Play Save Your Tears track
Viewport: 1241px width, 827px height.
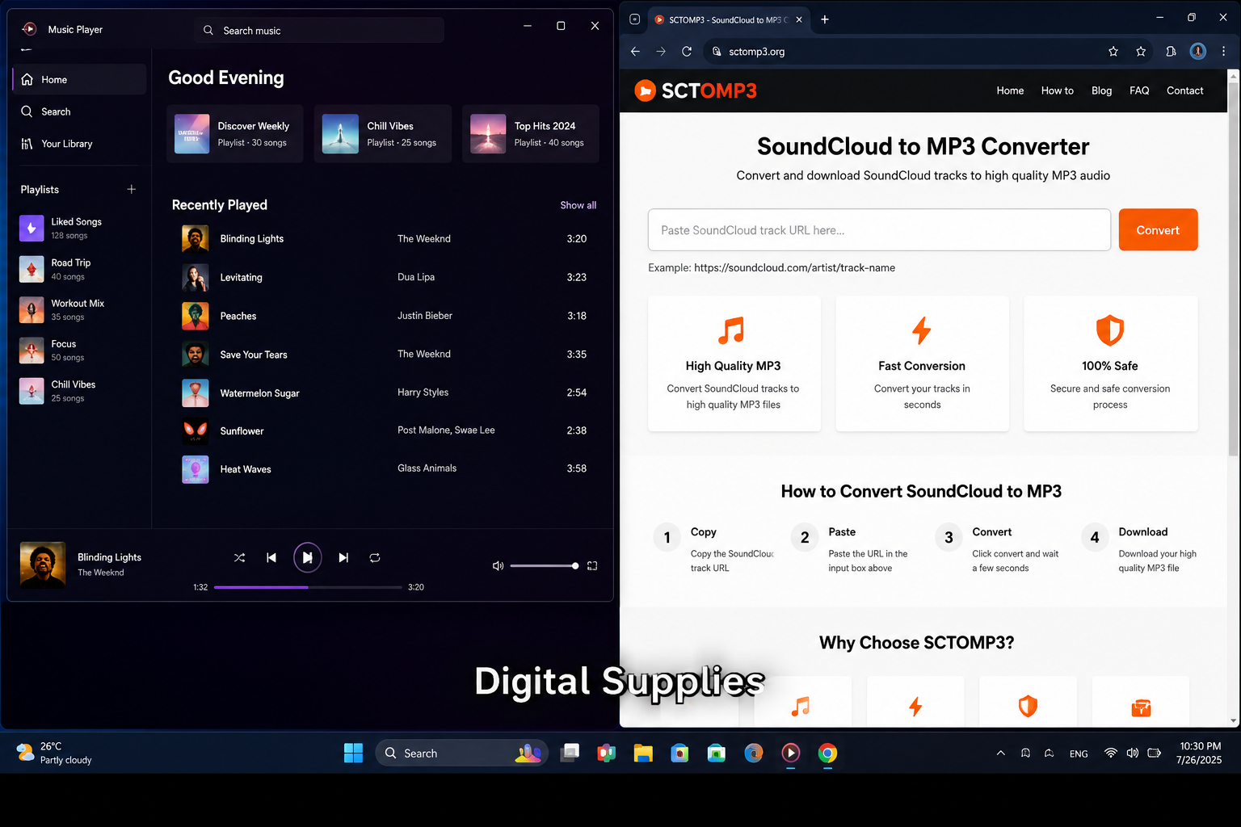(385, 355)
